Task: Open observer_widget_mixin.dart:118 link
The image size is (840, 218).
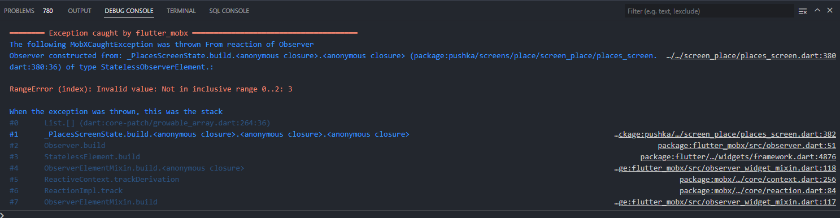Action: (725, 168)
